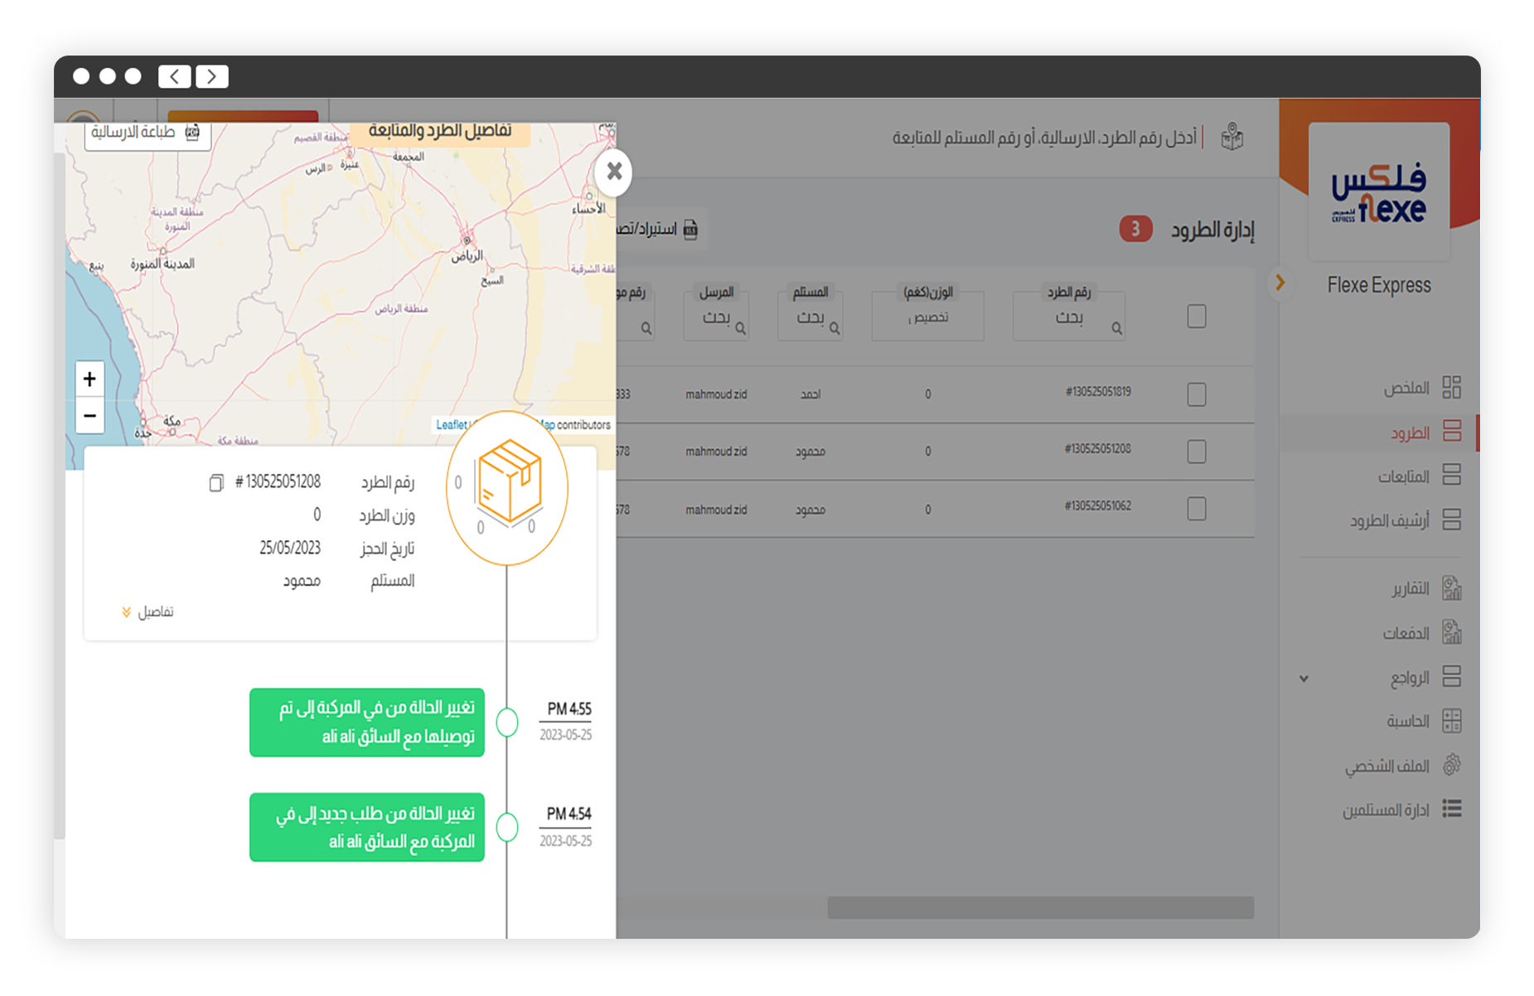Image resolution: width=1534 pixels, height=996 pixels.
Task: Expand the تفاصيل details section
Action: click(x=148, y=612)
